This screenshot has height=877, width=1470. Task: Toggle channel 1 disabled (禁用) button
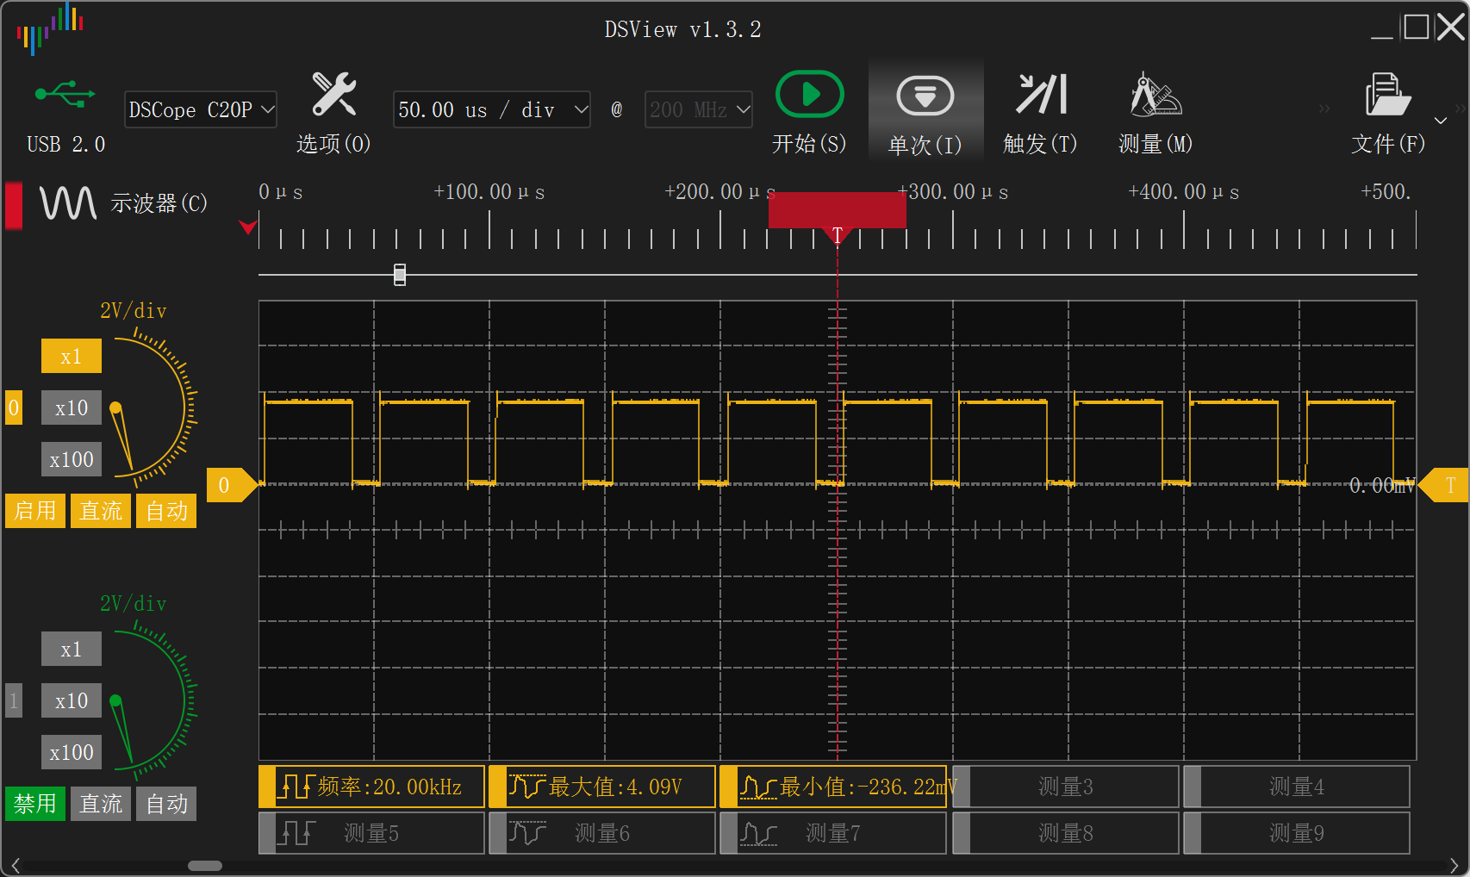35,804
